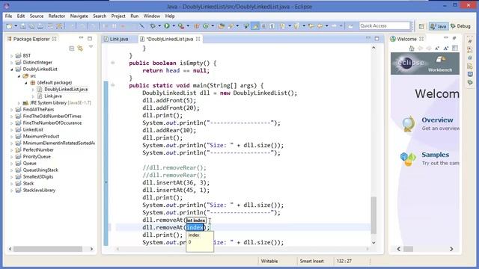
Task: Click the green Run button icon
Action: [x=167, y=26]
